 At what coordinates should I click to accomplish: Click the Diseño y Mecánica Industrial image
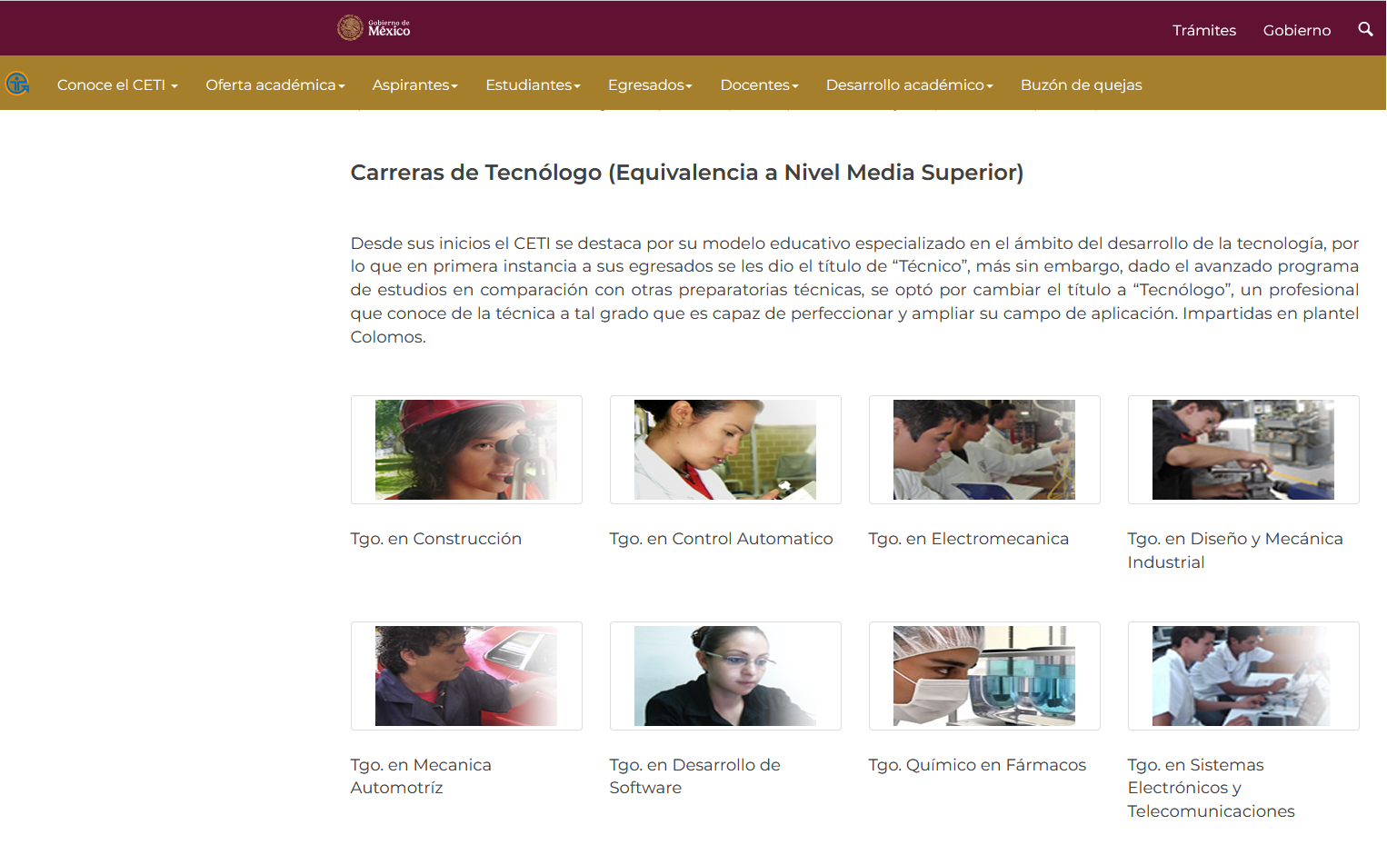(1243, 450)
